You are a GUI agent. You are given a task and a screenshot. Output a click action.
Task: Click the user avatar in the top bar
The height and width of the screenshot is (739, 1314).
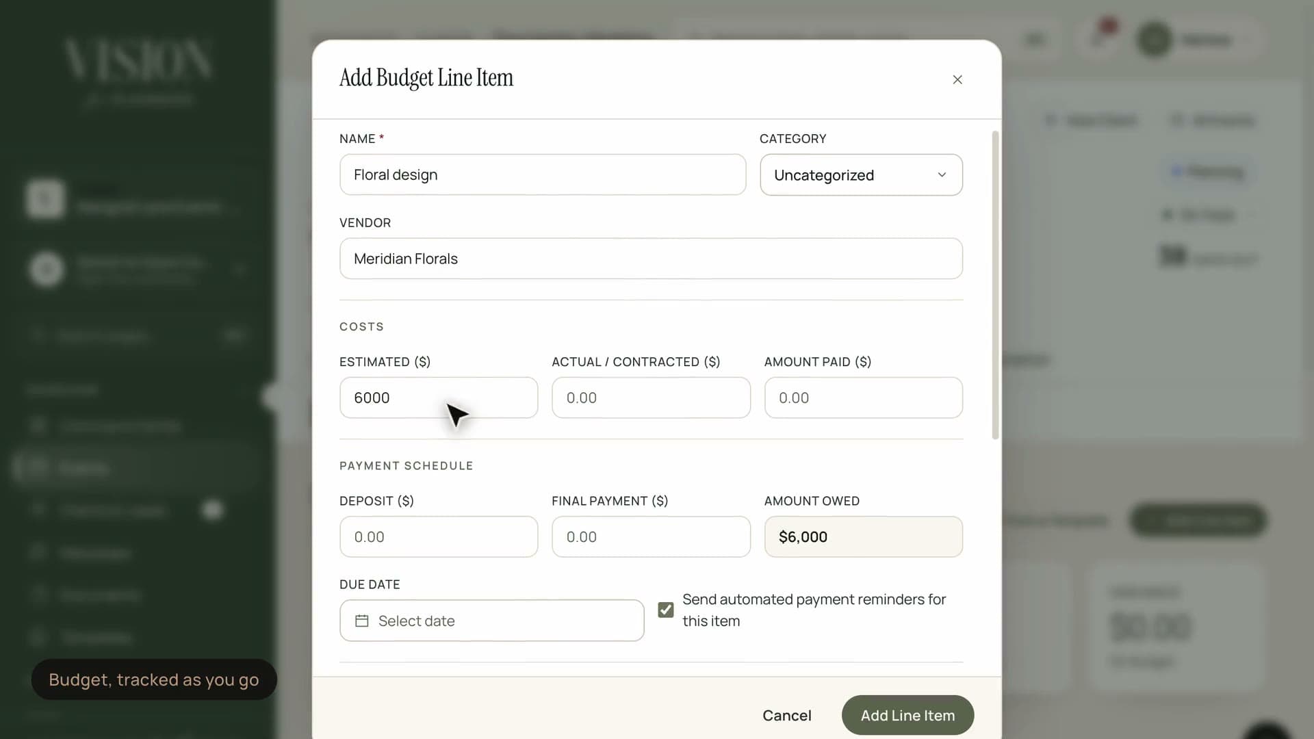pyautogui.click(x=1155, y=40)
